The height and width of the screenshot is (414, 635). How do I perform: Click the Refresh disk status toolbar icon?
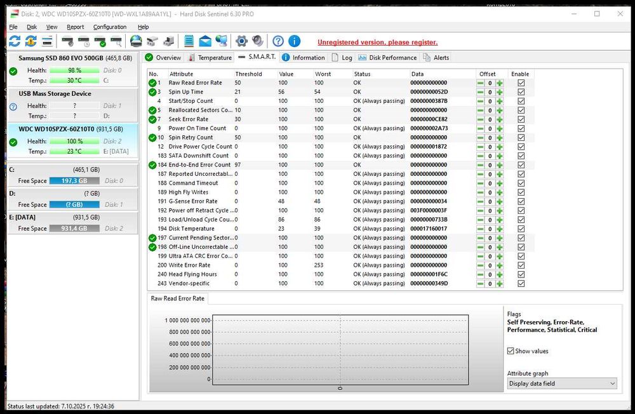tap(14, 41)
